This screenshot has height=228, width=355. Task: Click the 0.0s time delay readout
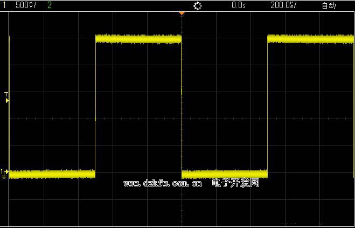tap(238, 5)
